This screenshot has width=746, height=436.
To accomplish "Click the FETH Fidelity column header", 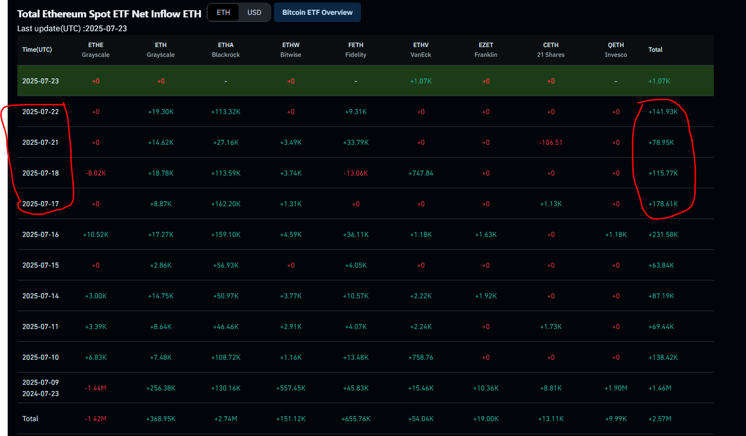I will [x=356, y=50].
